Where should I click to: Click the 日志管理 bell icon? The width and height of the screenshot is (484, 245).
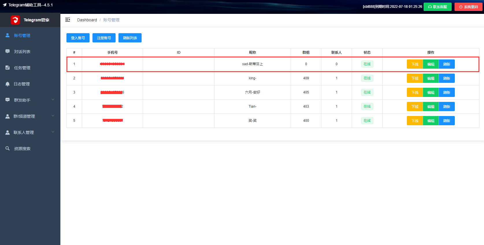click(8, 84)
